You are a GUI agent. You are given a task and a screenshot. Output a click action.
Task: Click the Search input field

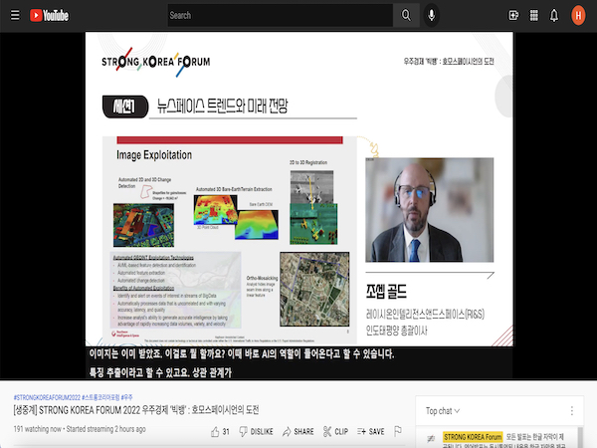coord(281,15)
